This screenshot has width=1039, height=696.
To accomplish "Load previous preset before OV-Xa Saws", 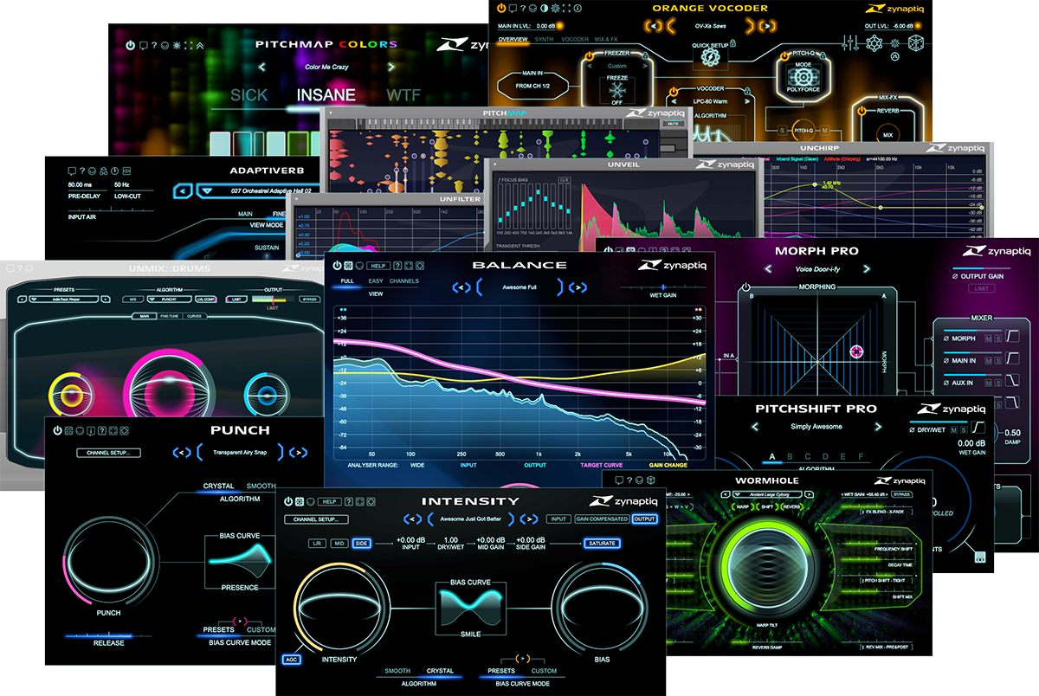I will pos(655,25).
